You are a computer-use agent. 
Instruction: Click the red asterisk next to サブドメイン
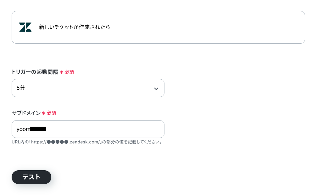click(x=44, y=113)
